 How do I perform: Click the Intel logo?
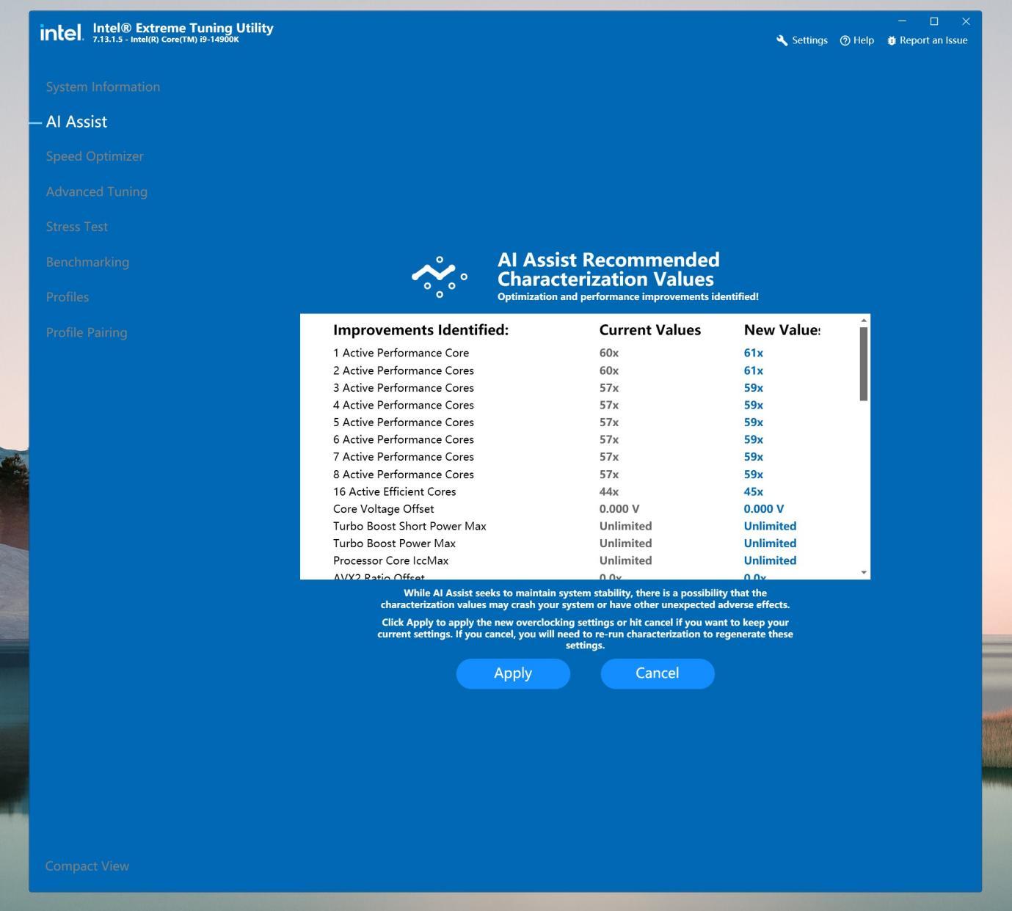62,32
